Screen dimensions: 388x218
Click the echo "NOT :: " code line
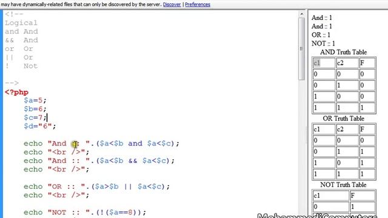click(x=85, y=213)
